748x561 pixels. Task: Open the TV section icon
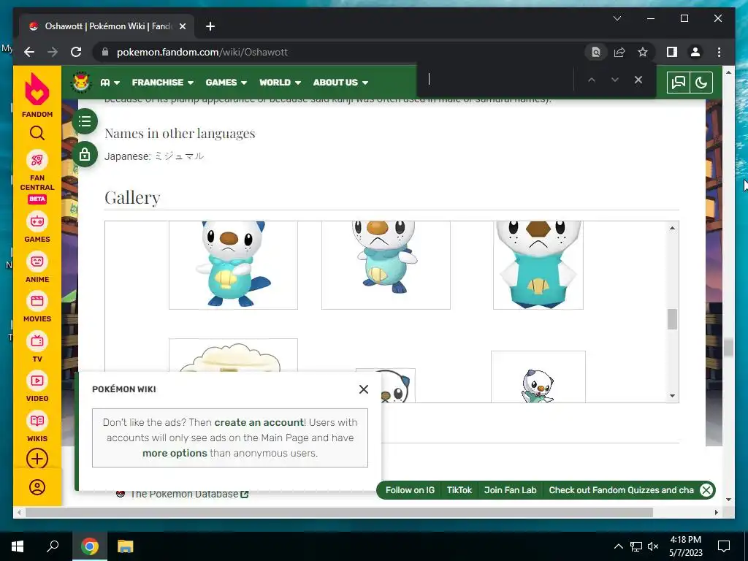[37, 347]
